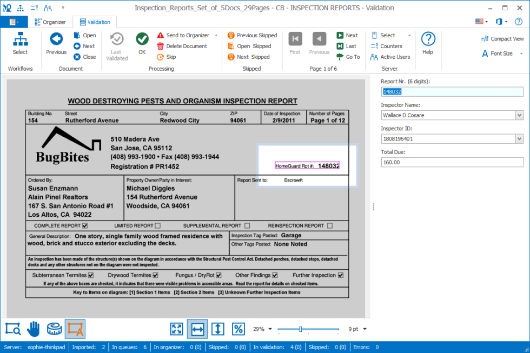This screenshot has width=530, height=353.
Task: Click the LIMITED REPORT checkbox in document
Action: (x=158, y=225)
